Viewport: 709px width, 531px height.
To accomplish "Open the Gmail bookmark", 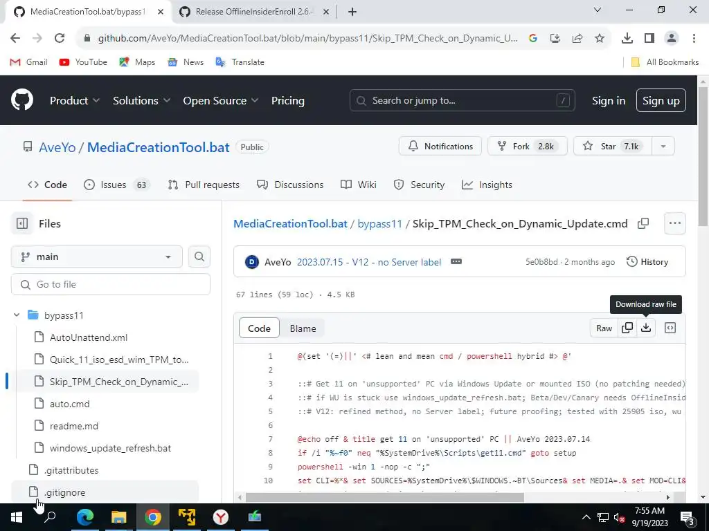I will point(29,62).
